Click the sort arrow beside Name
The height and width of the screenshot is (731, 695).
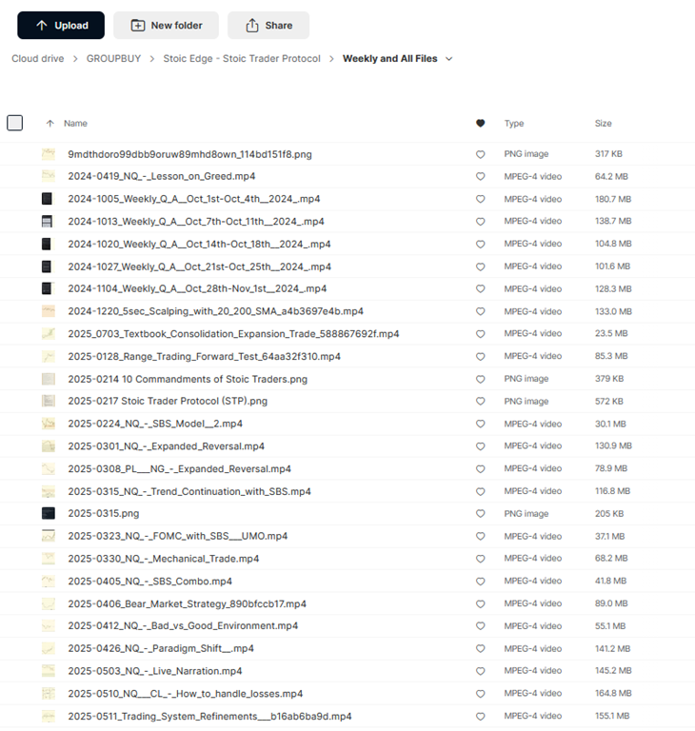pyautogui.click(x=50, y=124)
